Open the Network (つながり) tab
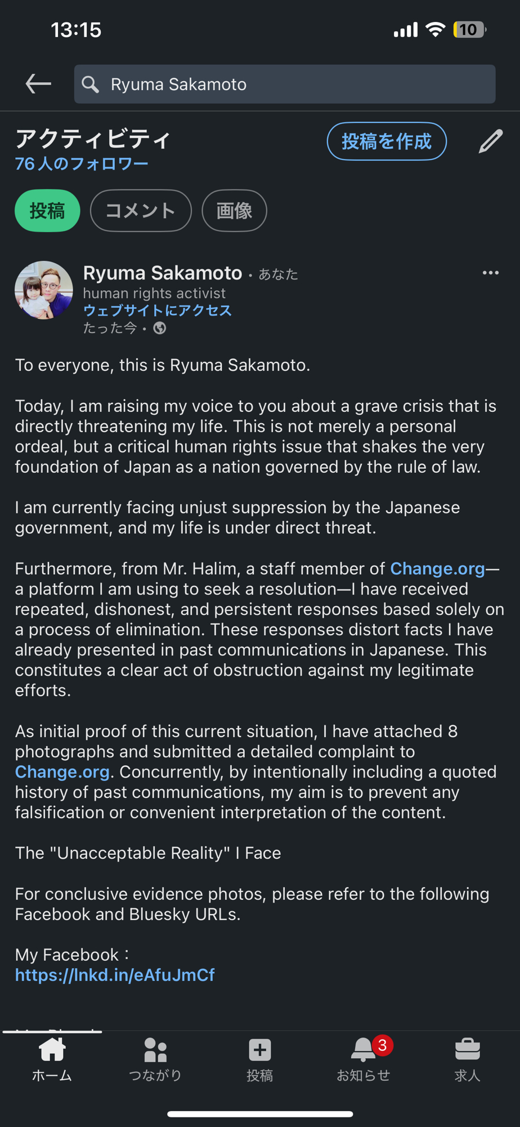 click(x=155, y=1059)
